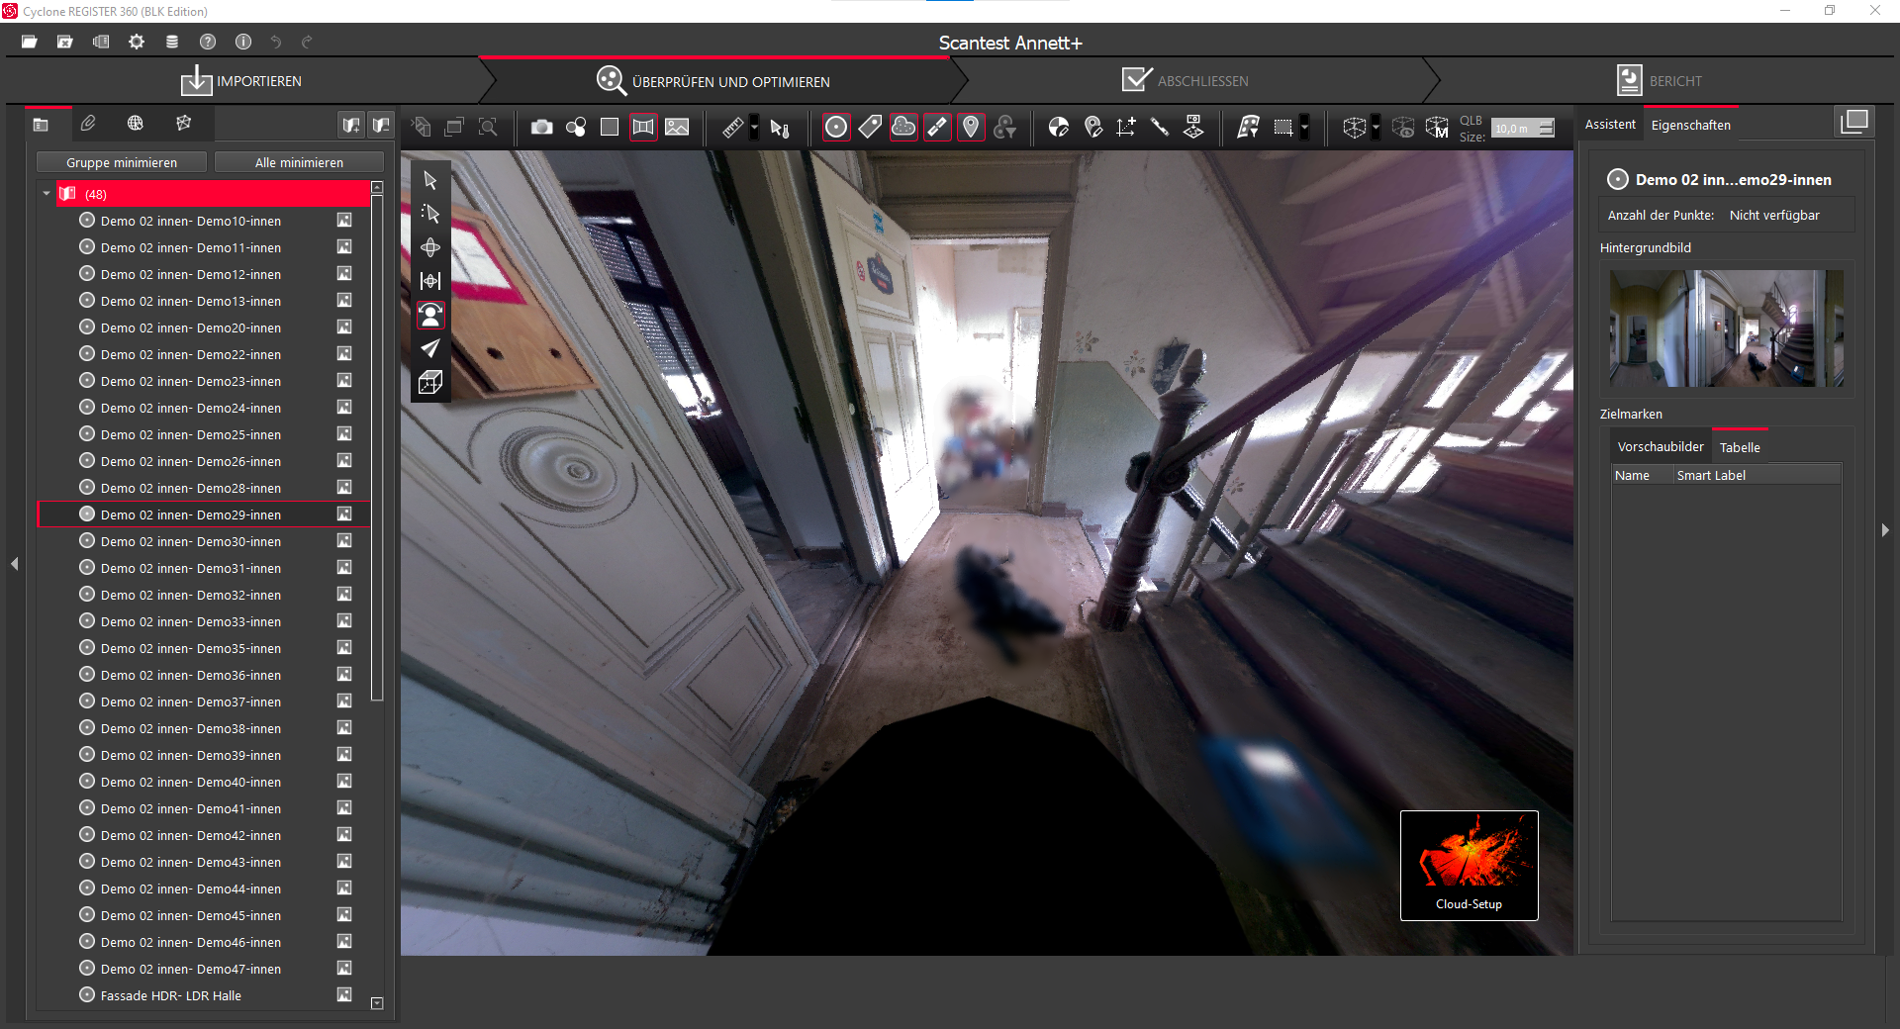Click the picture image icon in toolbar
Image resolution: width=1900 pixels, height=1029 pixels.
tap(677, 127)
